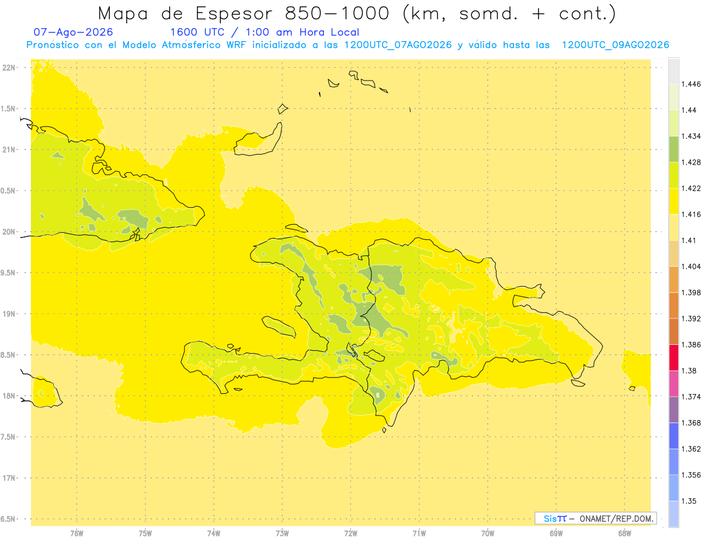The width and height of the screenshot is (701, 541).
Task: Choose the tan swatch below 1.41
Action: tap(674, 253)
